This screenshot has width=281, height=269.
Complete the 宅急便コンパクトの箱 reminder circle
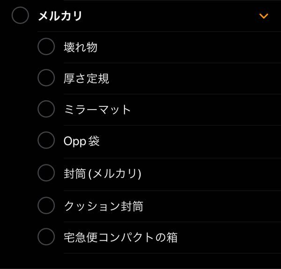(46, 237)
